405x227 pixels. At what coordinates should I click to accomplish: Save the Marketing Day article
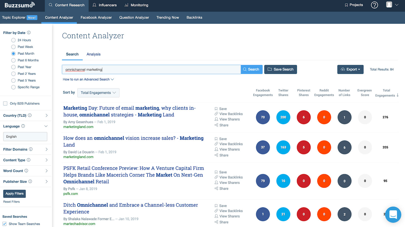221,109
